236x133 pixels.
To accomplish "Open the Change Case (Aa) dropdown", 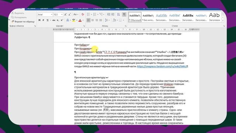I will click(x=76, y=14).
